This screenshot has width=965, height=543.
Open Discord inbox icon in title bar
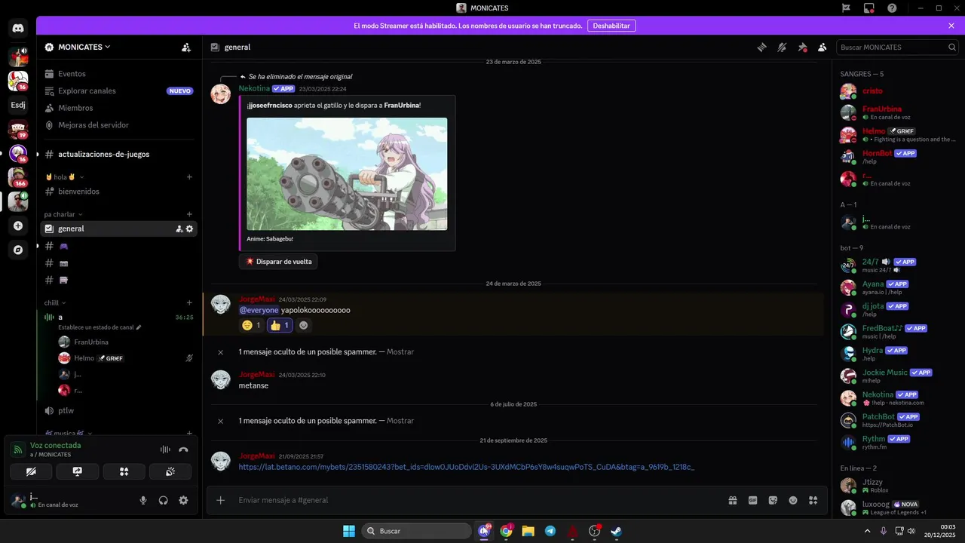tap(868, 8)
